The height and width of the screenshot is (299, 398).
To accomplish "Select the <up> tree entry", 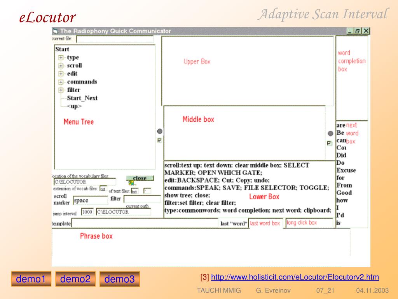I will 74,106.
